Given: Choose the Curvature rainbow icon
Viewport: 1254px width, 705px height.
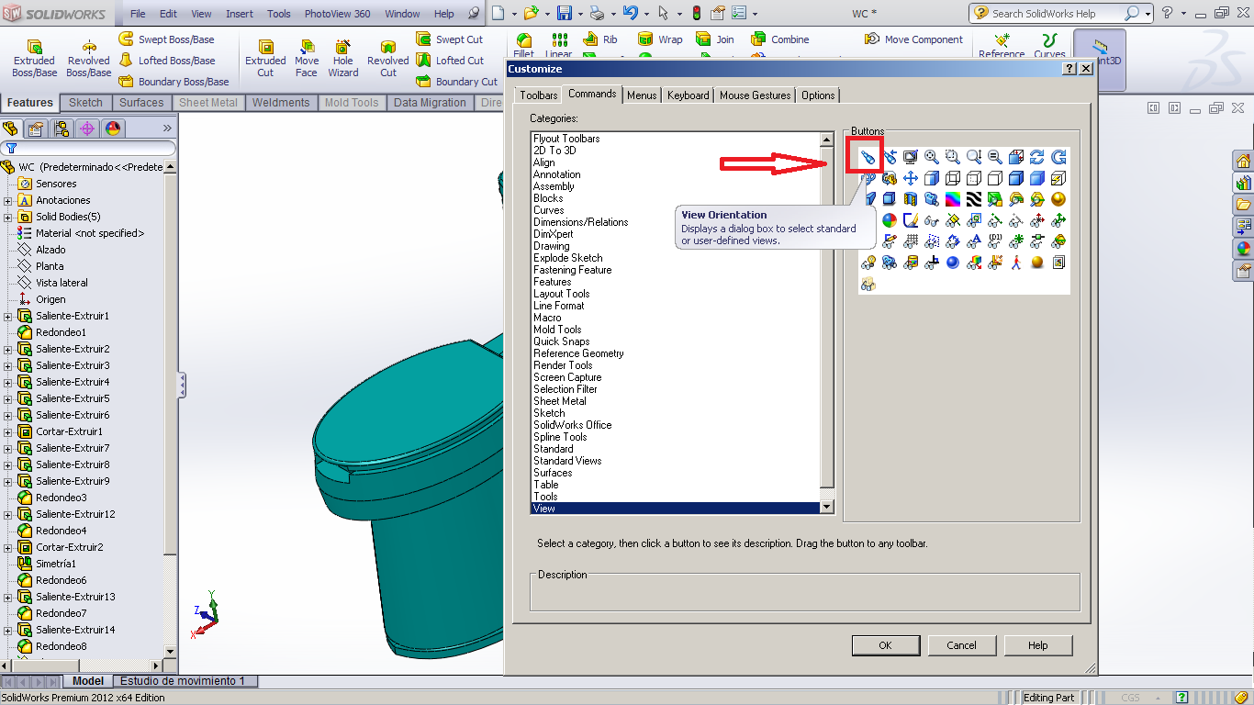Looking at the screenshot, I should click(953, 199).
